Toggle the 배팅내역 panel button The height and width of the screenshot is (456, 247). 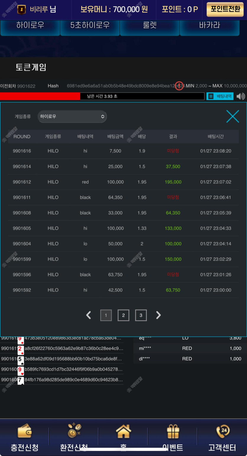point(220,96)
